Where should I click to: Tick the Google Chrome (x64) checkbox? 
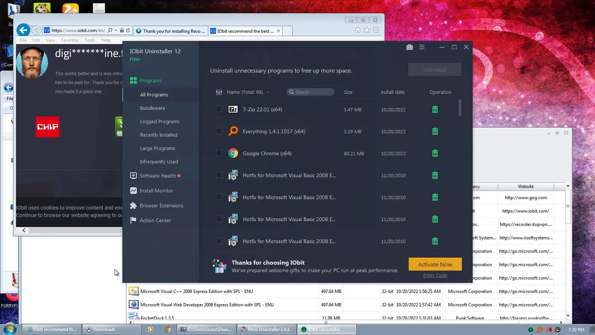pyautogui.click(x=219, y=153)
